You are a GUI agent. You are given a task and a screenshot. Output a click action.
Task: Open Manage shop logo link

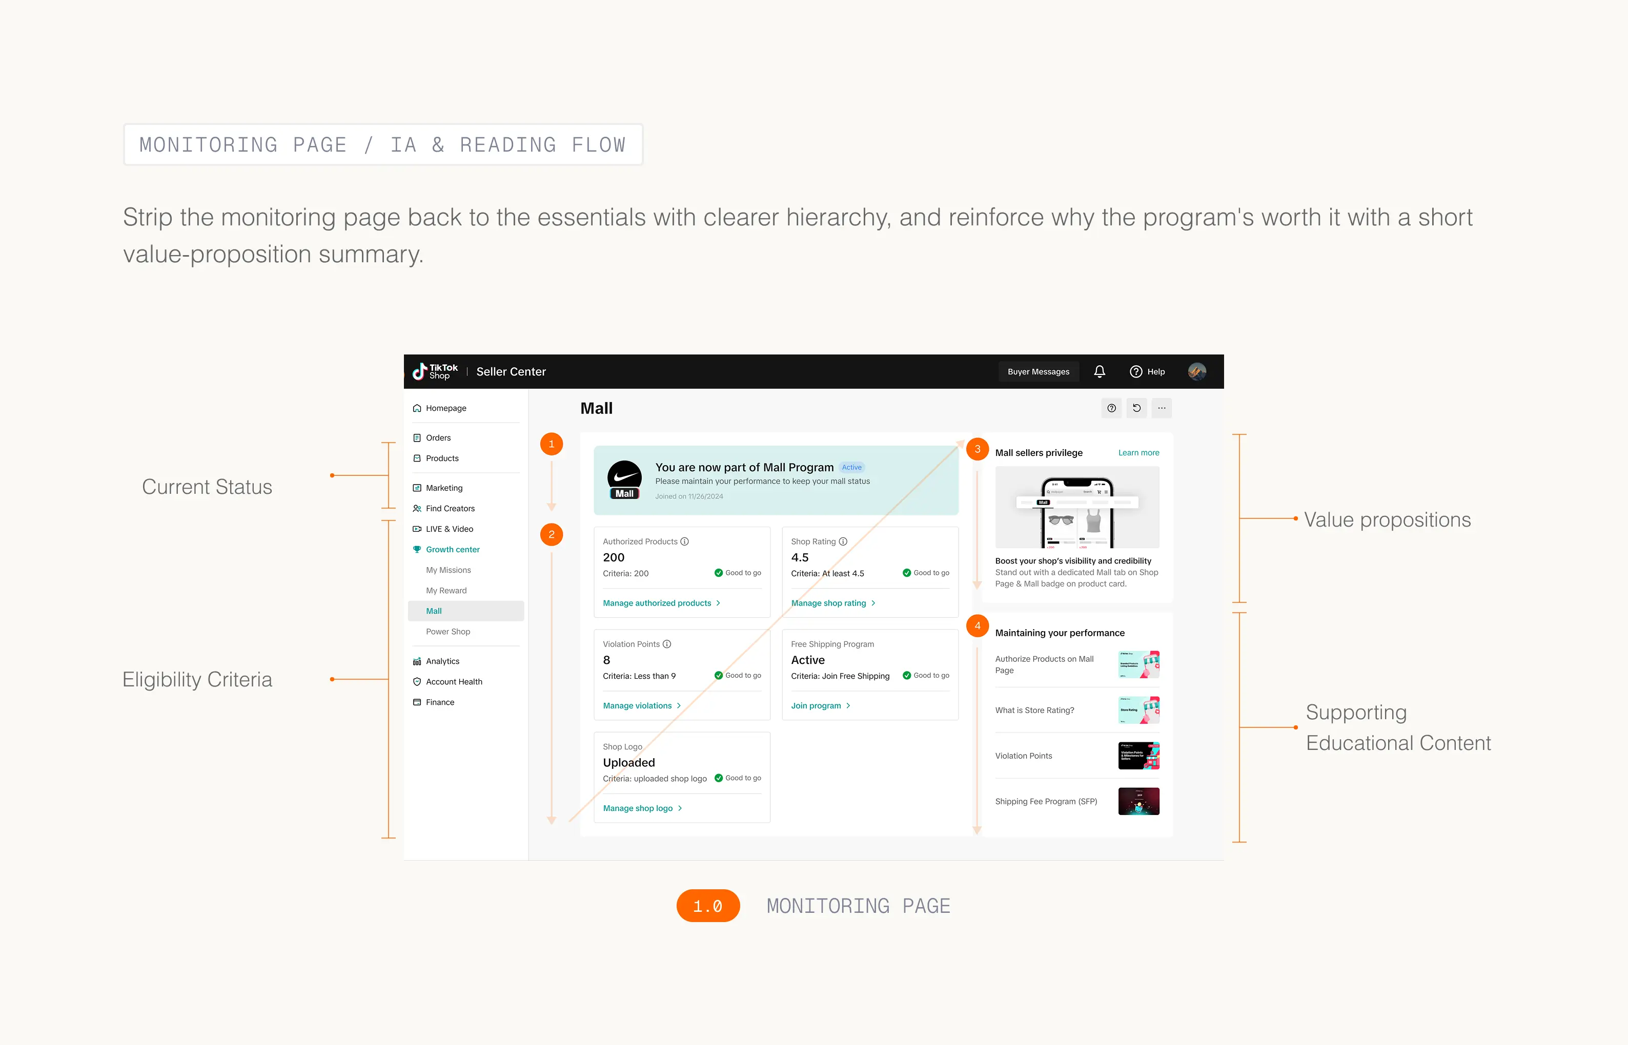pyautogui.click(x=638, y=808)
